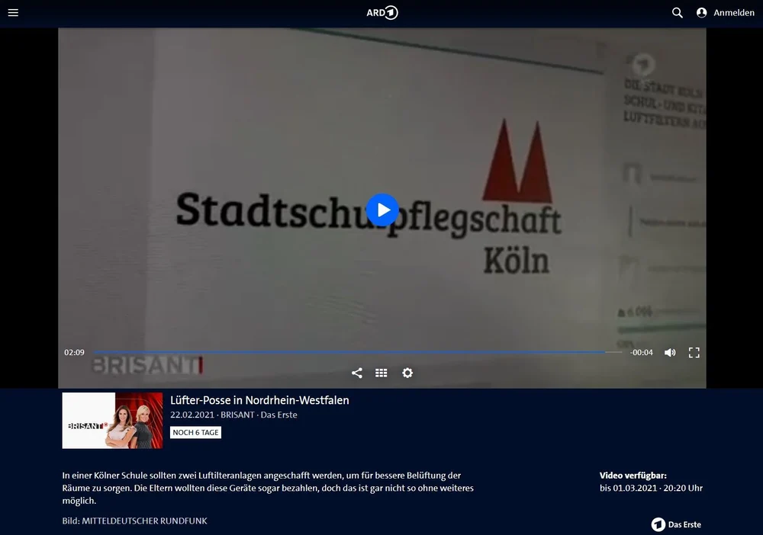The width and height of the screenshot is (763, 535).
Task: Click the Video verfügbar label
Action: tap(633, 476)
